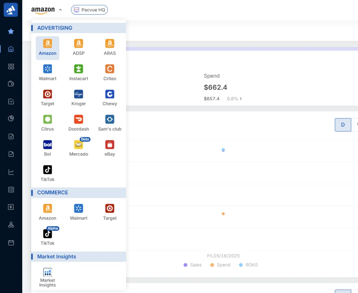Screen dimensions: 358x293
Task: Select ADSP advertising platform
Action: pyautogui.click(x=79, y=48)
